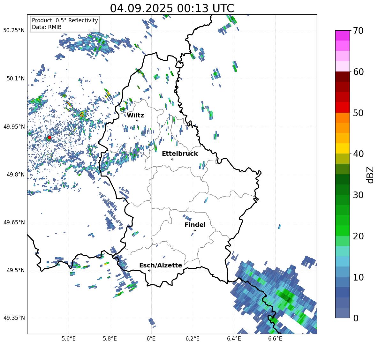Screen dimensions: 378x345
Task: Click the bright red colorbar swatch near 50
Action: (342, 108)
